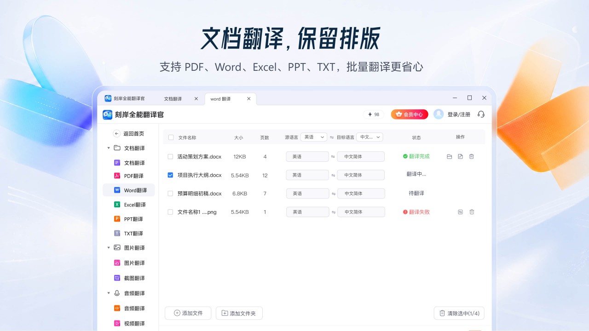589x331 pixels.
Task: Click the back arrow for 返回首页
Action: 117,133
